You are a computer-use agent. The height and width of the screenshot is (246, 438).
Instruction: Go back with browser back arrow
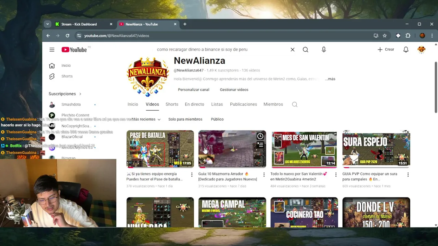click(x=48, y=36)
